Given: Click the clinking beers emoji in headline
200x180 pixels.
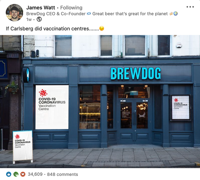Looking at the screenshot, I should click(171, 13).
